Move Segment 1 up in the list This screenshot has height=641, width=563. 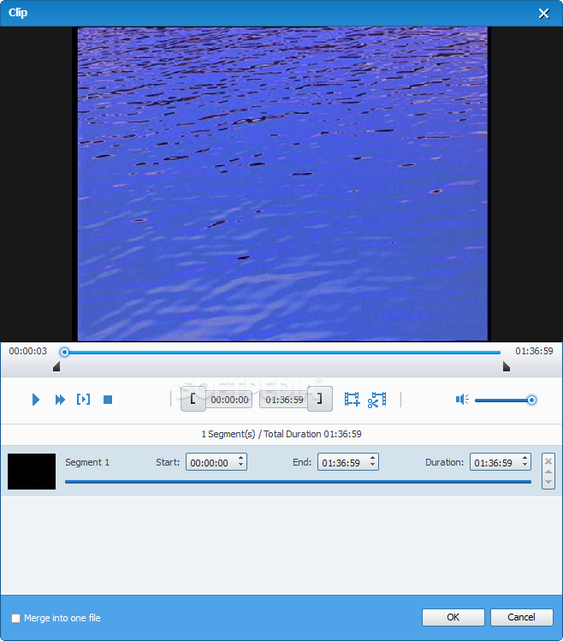[x=548, y=472]
